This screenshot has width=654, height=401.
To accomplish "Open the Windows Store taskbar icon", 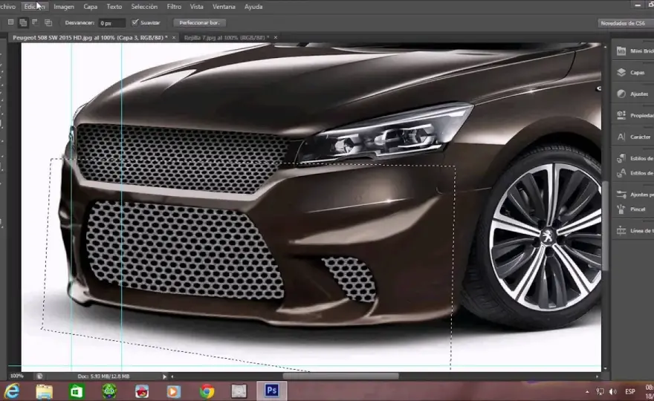I will pos(77,391).
